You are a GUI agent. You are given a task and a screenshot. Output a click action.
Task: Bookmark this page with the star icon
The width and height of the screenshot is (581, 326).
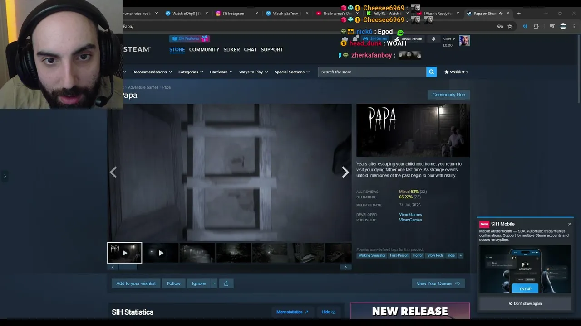tap(510, 26)
